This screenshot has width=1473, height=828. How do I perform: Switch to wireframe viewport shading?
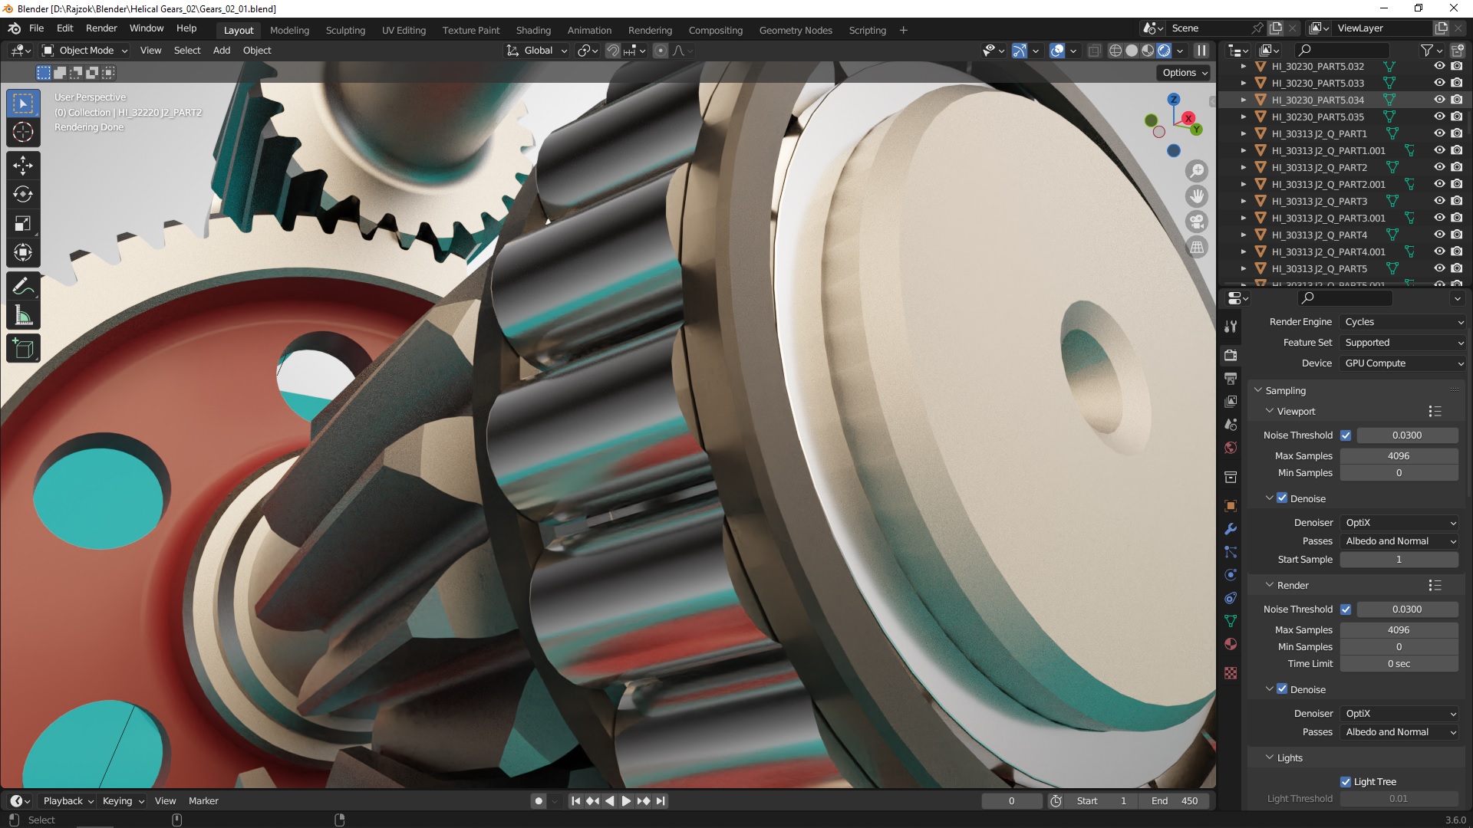click(1115, 51)
